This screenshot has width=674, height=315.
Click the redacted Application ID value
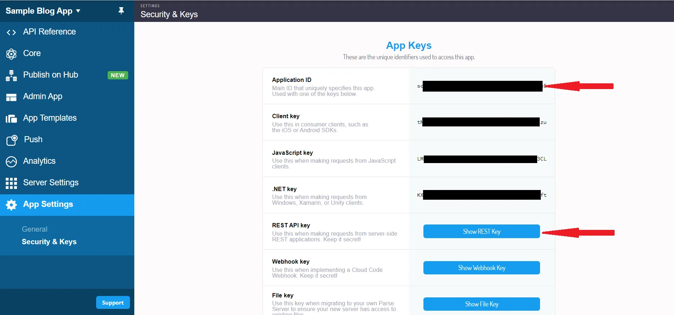tap(482, 86)
